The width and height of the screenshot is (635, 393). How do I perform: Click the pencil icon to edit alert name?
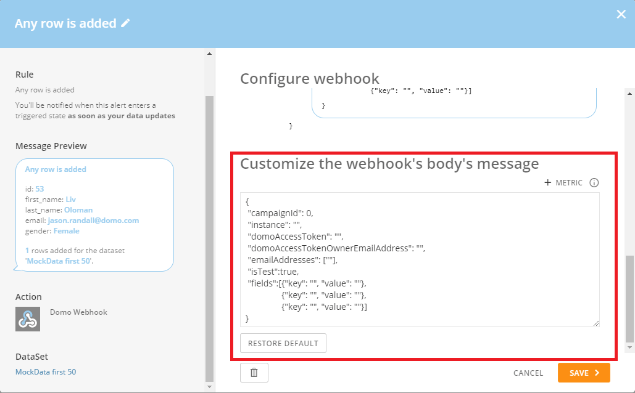tap(125, 23)
